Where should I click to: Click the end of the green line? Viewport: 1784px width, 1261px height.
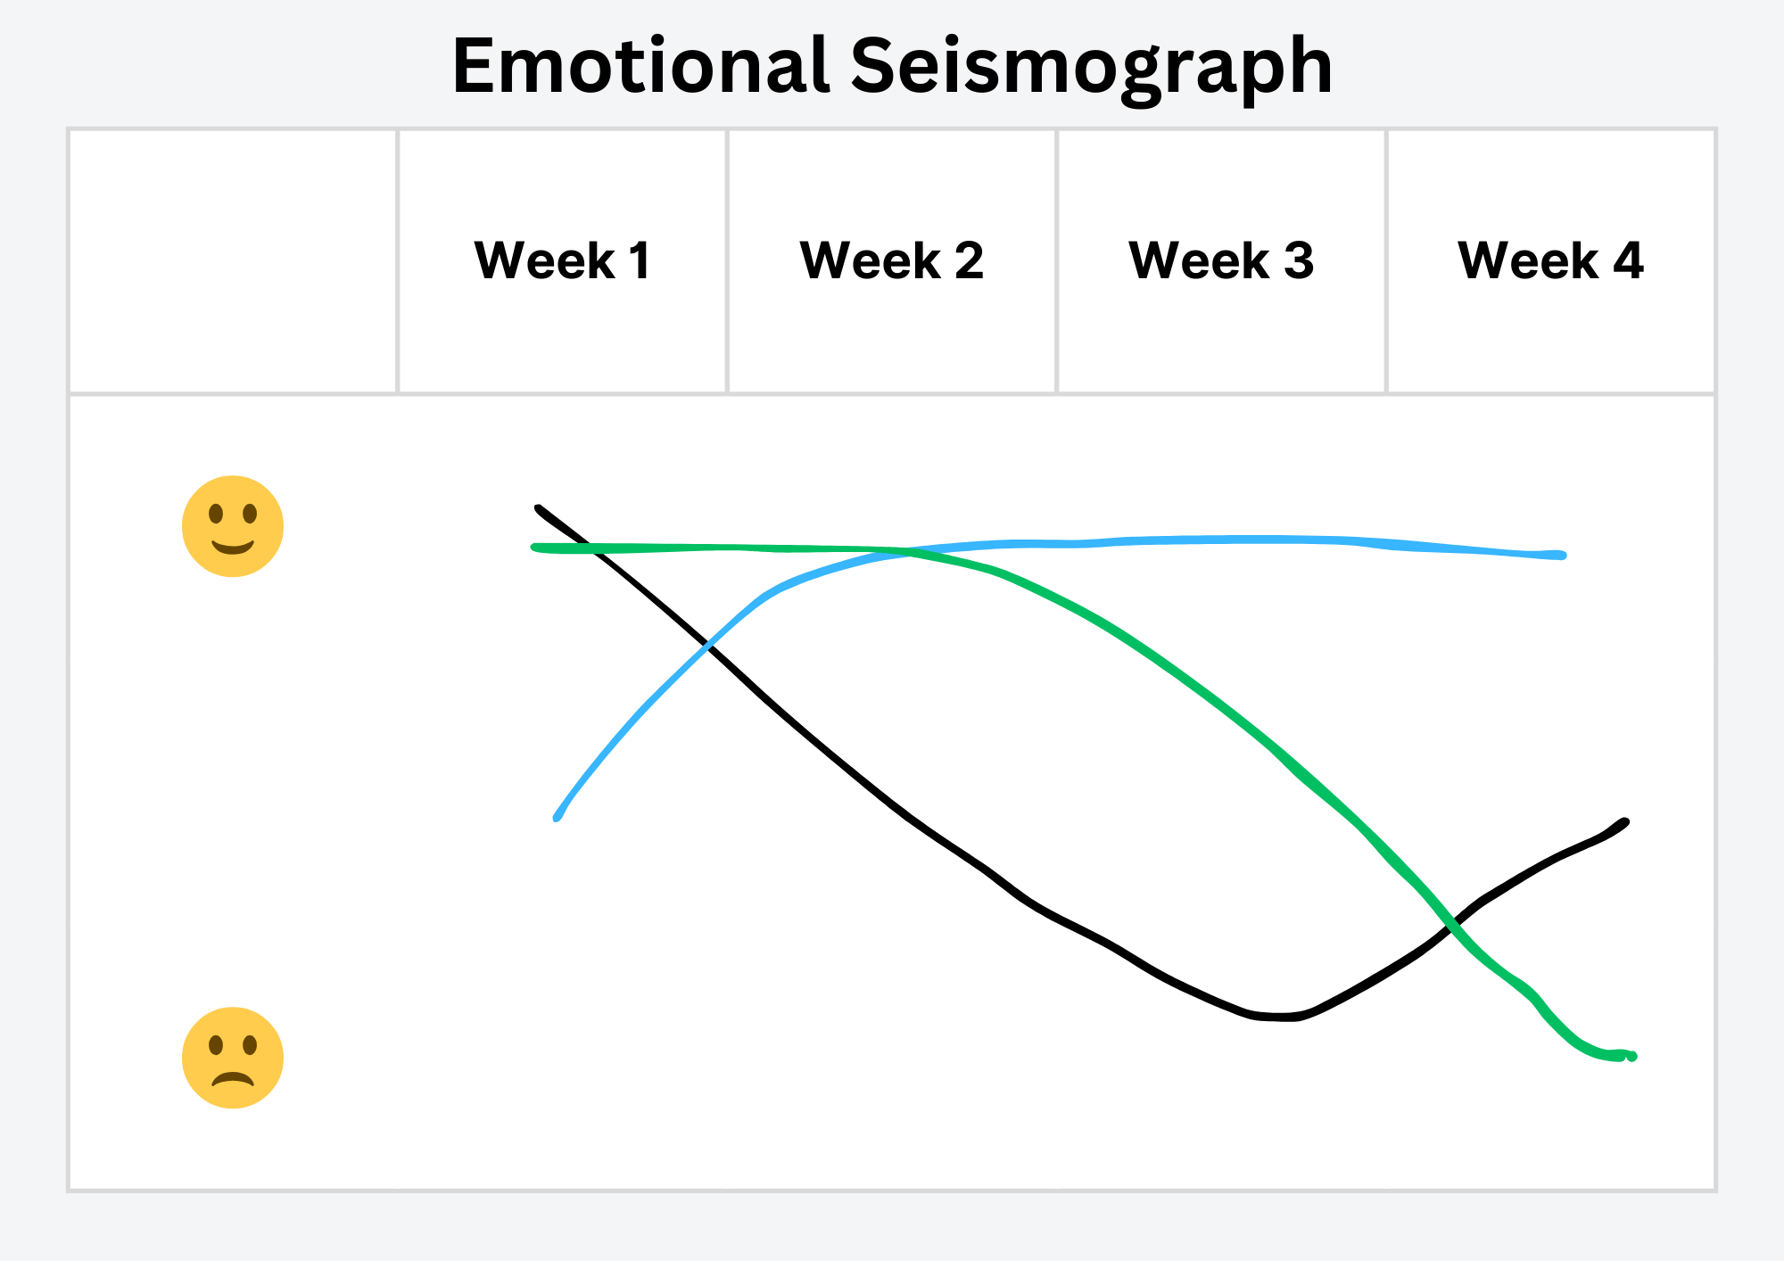click(x=1631, y=1057)
